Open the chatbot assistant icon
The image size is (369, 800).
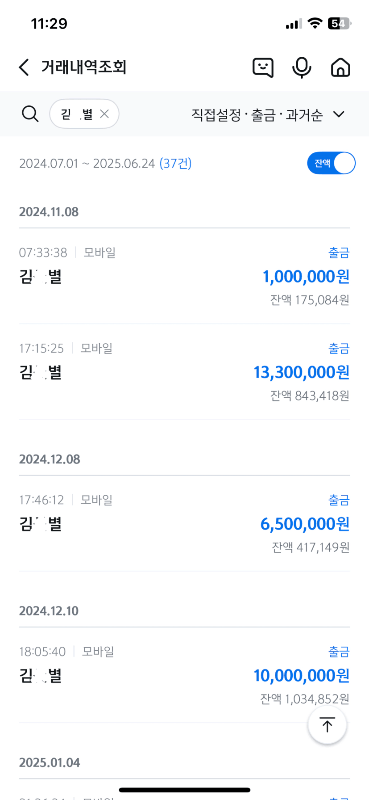click(263, 67)
